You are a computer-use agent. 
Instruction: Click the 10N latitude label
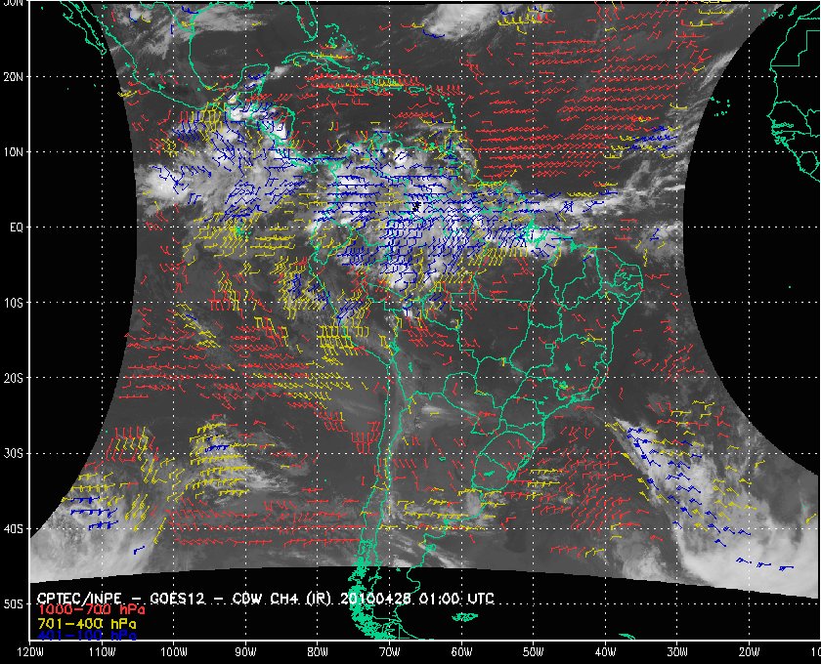[x=13, y=151]
